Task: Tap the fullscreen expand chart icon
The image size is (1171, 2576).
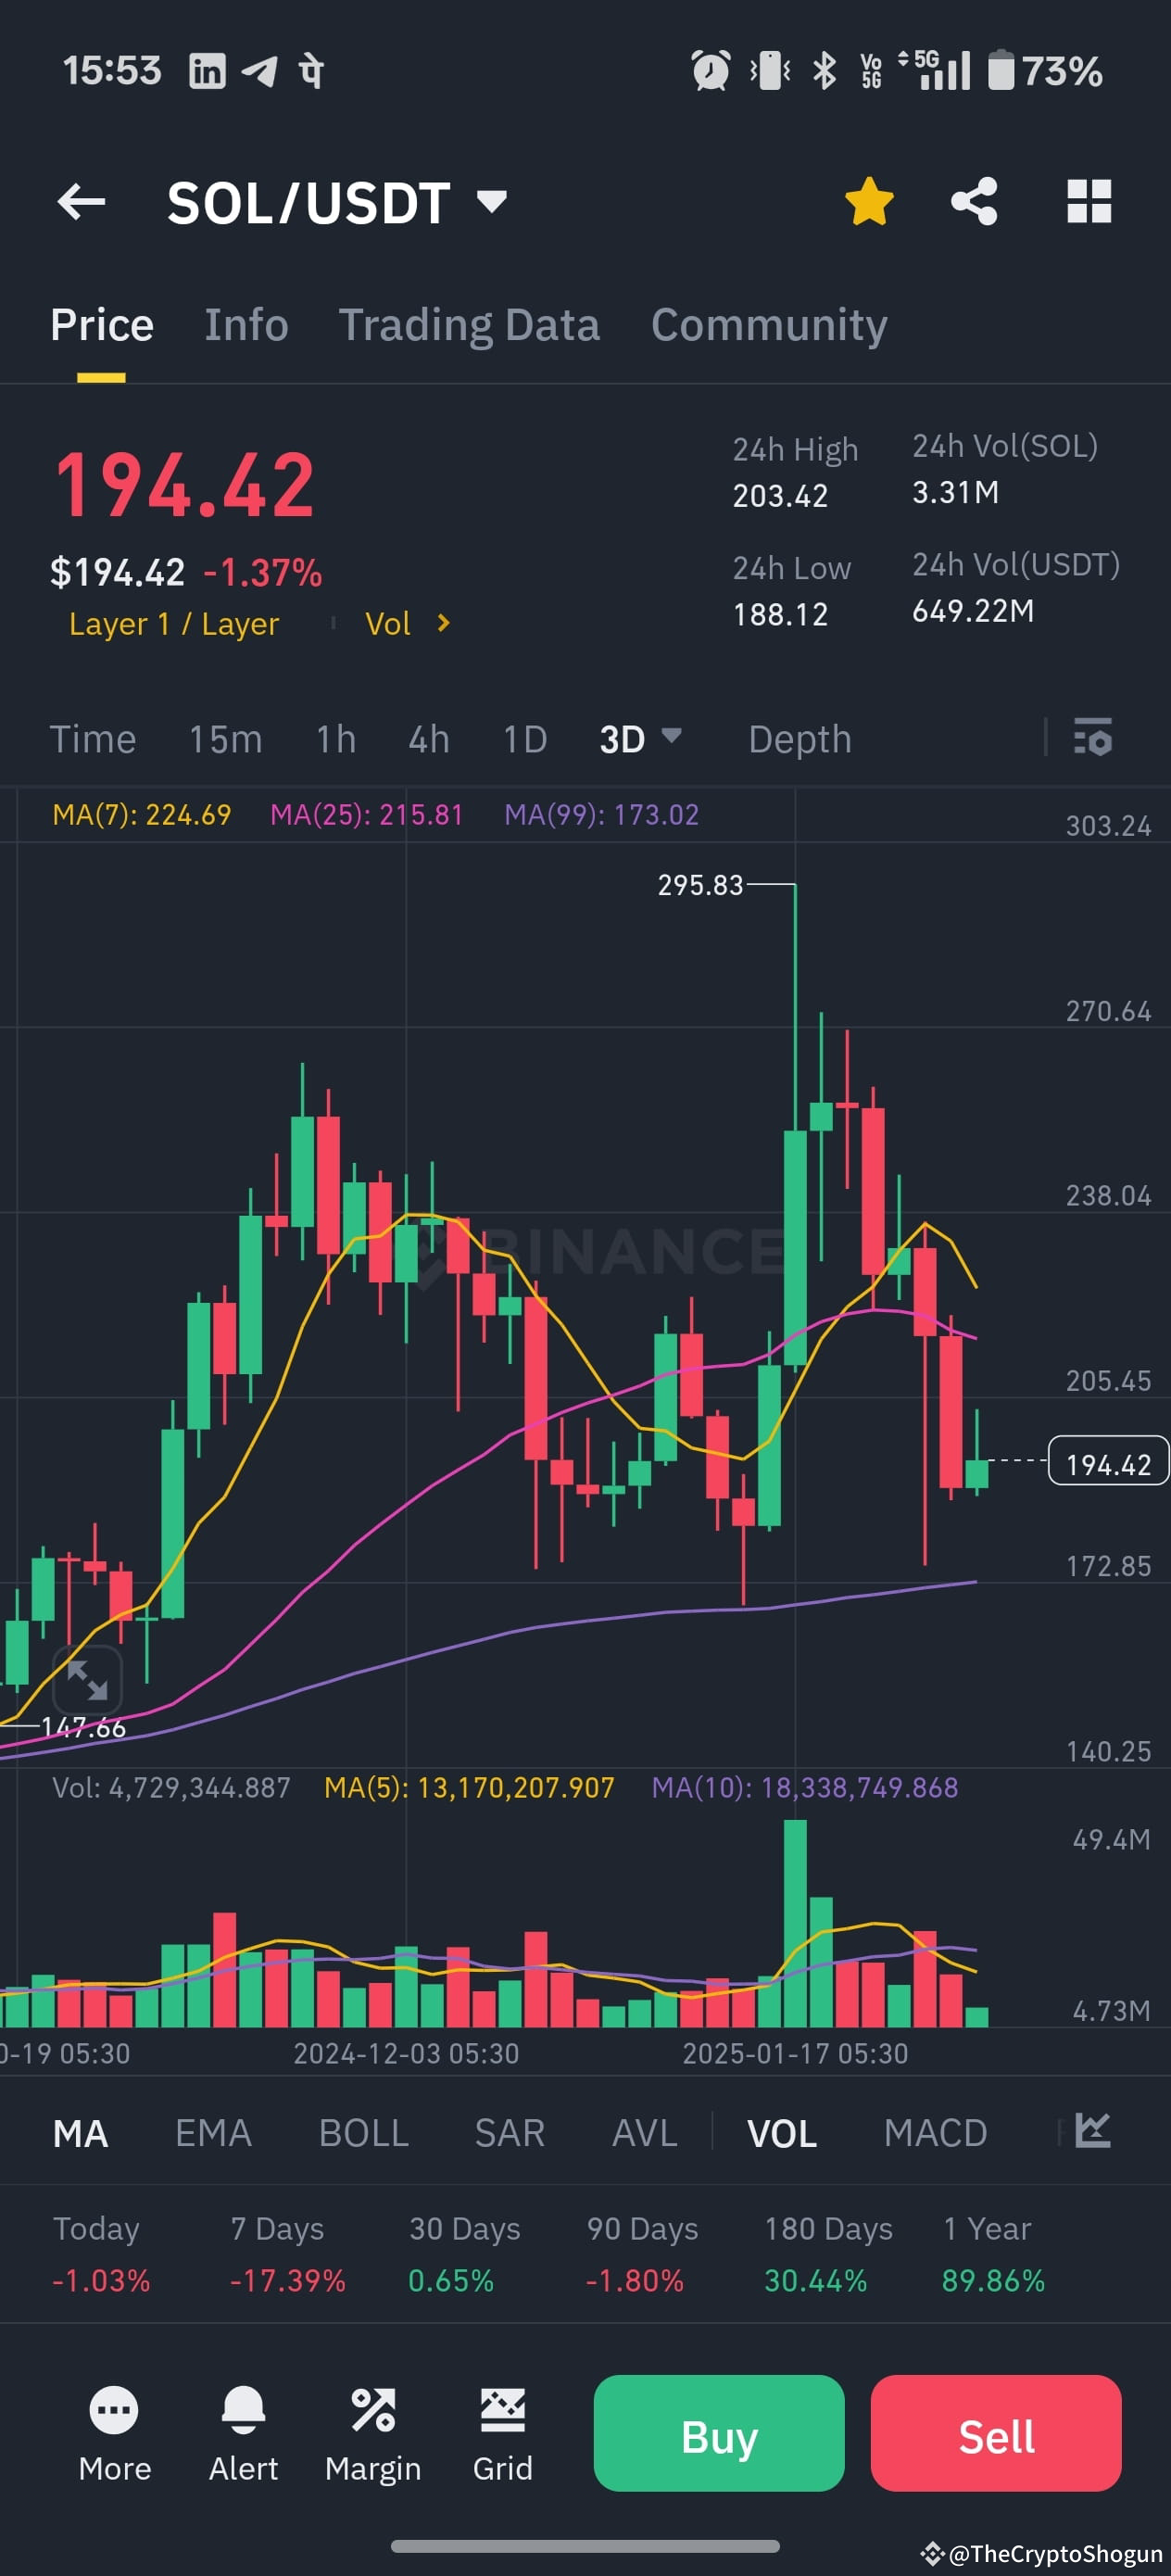Action: click(87, 1680)
